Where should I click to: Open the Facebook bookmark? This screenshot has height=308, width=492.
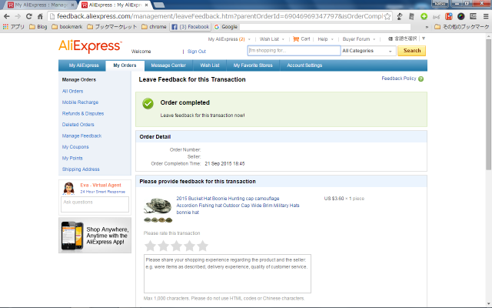(x=191, y=27)
